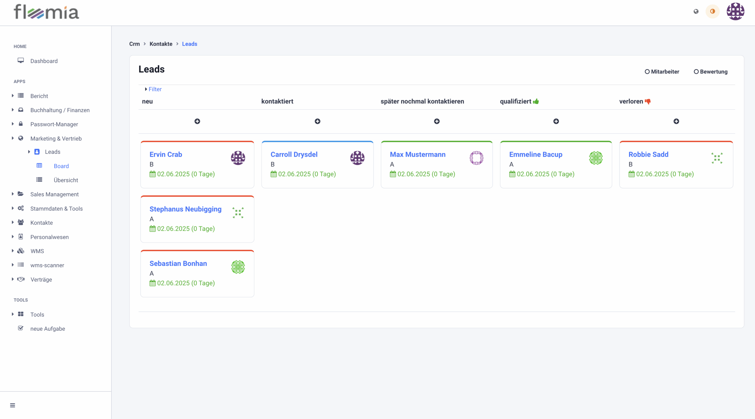Click hamburger menu icon at sidebar bottom

point(12,405)
